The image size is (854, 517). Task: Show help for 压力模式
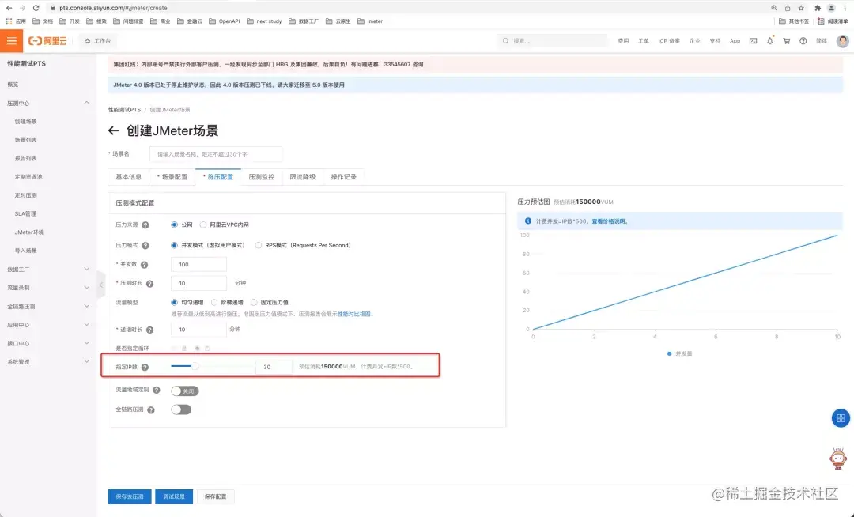coord(145,245)
